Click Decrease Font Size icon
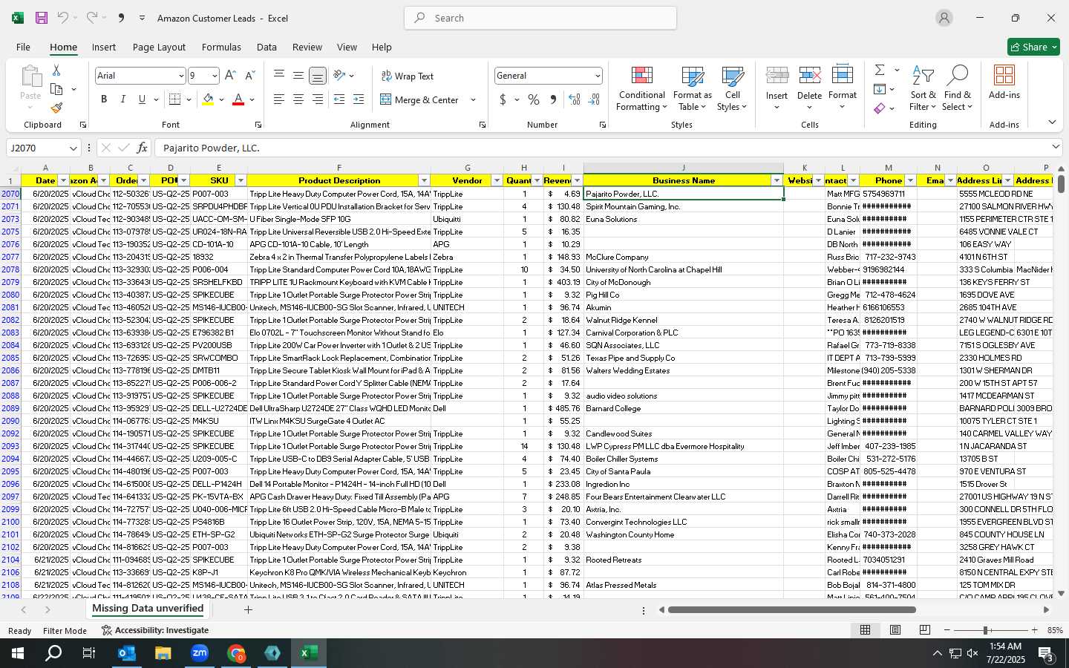Screen dimensions: 1069x668 coord(249,76)
